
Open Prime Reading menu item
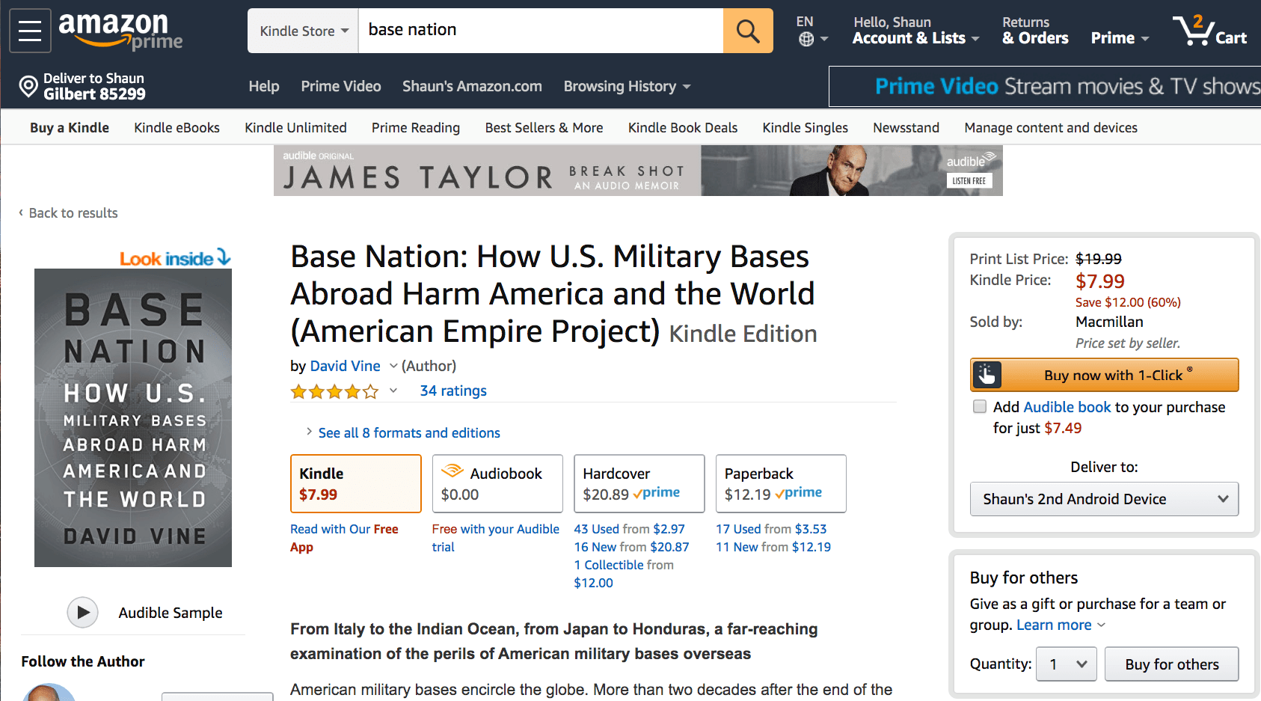coord(416,128)
